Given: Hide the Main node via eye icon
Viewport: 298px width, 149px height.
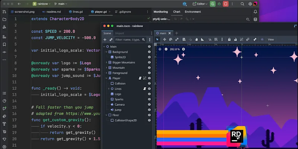Looking at the screenshot, I should (149, 47).
